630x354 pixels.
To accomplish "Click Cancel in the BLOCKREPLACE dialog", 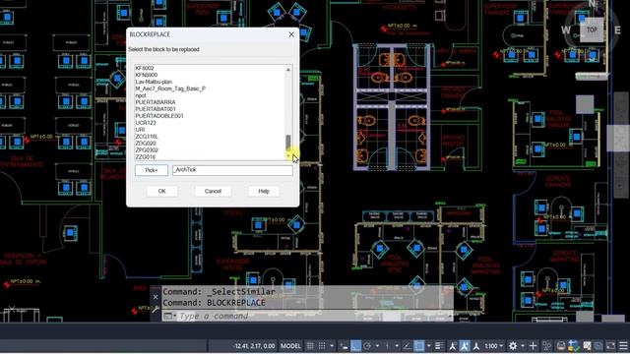I will [213, 191].
